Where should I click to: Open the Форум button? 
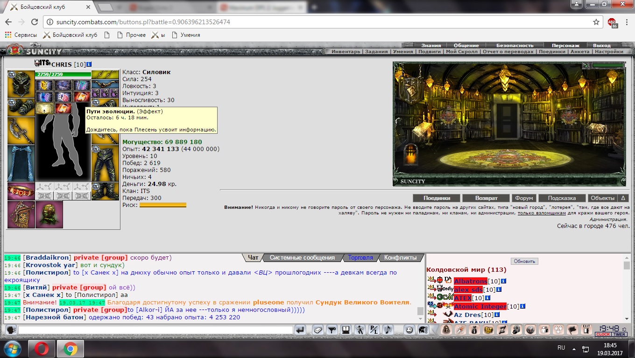pos(524,198)
